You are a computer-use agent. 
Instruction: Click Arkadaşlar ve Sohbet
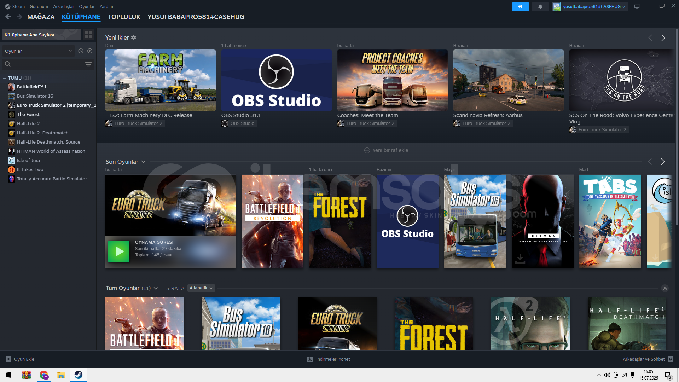click(644, 359)
